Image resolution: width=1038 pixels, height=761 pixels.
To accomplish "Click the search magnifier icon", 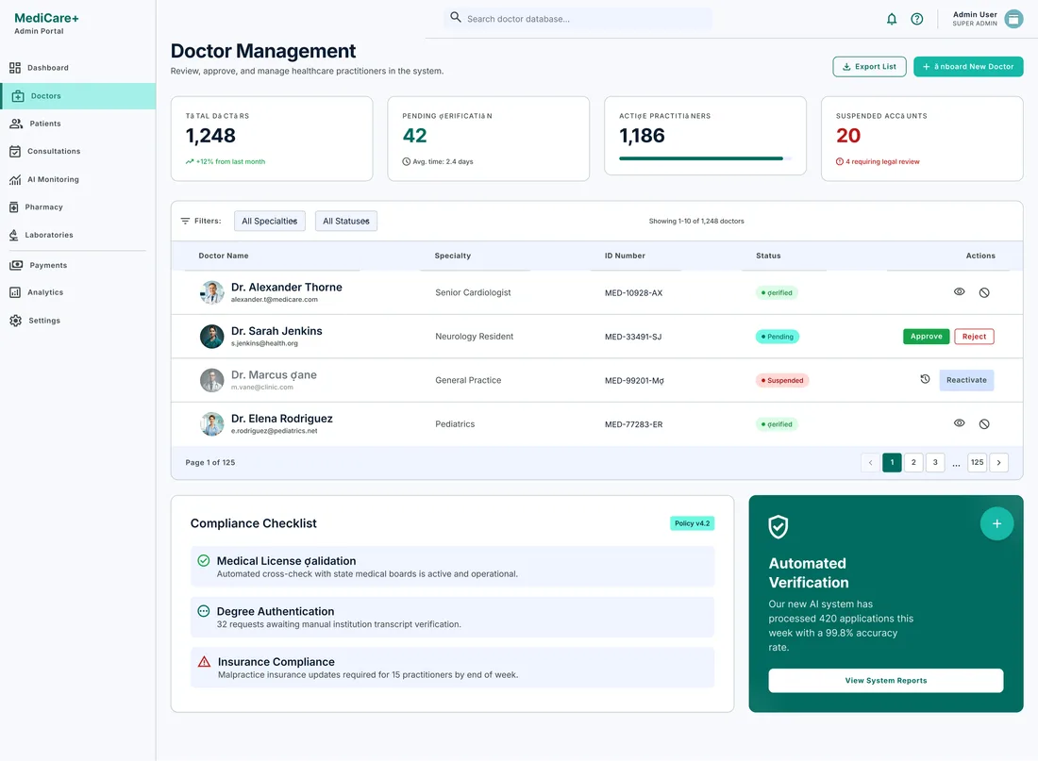I will point(456,17).
